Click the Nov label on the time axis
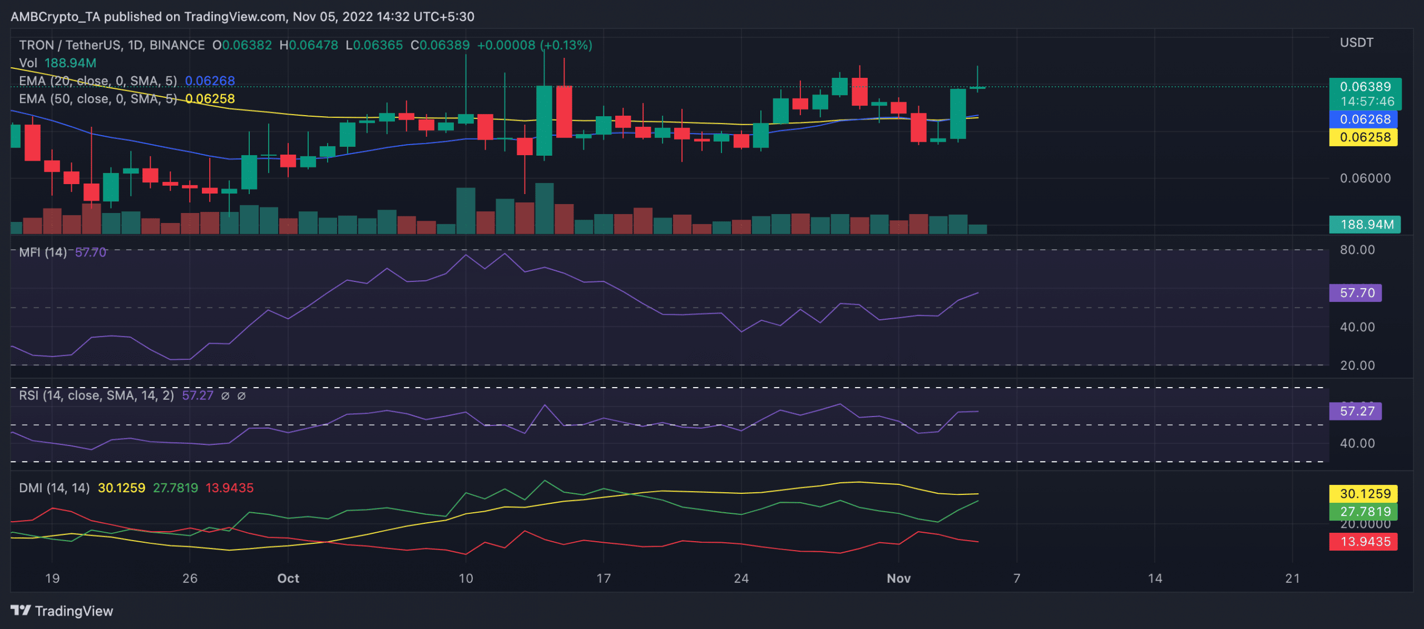The image size is (1424, 629). coord(899,578)
